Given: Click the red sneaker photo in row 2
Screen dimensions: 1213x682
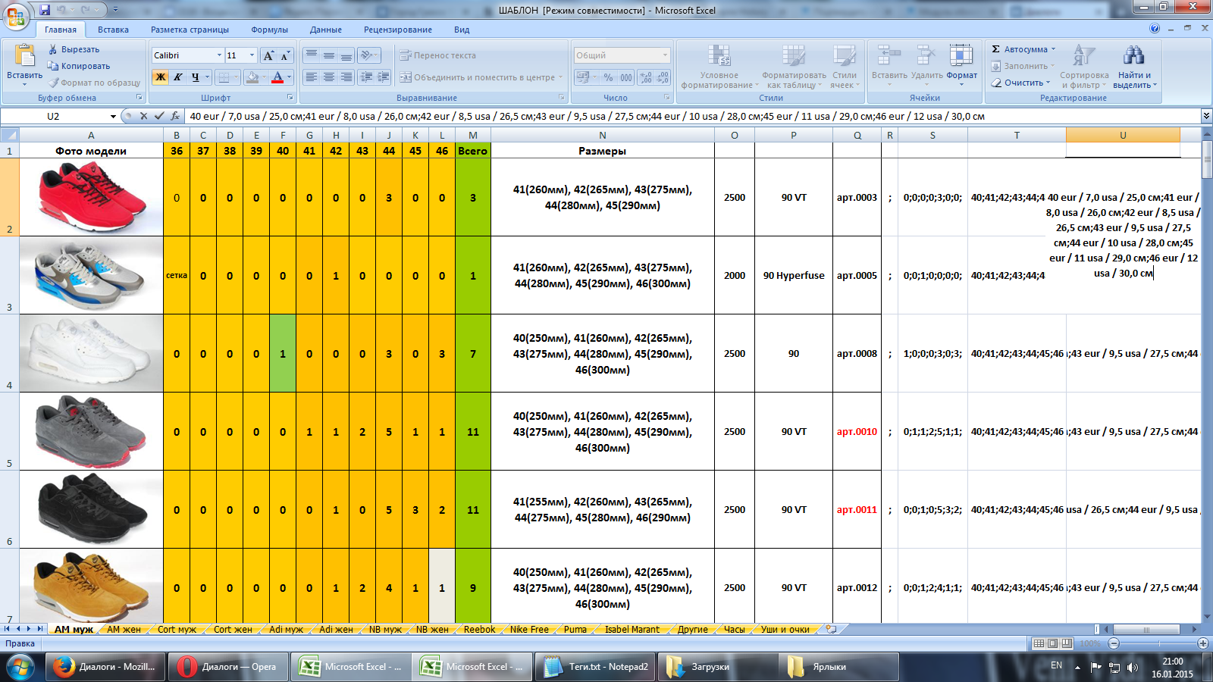Looking at the screenshot, I should coord(91,196).
